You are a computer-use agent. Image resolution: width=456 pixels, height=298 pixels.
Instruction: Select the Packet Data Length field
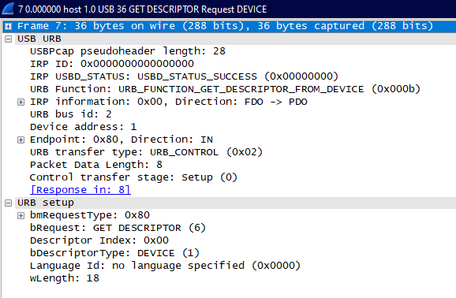pyautogui.click(x=96, y=165)
